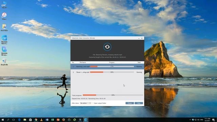The width and height of the screenshot is (217, 122).
Task: Open the Action Center notification icon
Action: click(x=214, y=120)
